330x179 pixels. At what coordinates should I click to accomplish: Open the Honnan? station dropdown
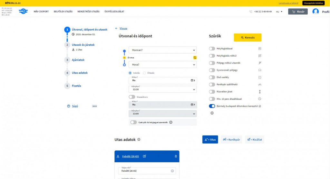162,50
